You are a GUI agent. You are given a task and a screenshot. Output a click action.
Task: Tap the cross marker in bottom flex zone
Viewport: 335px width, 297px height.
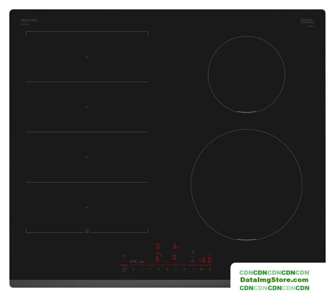87,207
